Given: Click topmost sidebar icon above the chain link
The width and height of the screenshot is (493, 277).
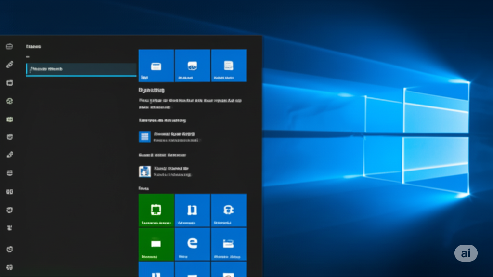Looking at the screenshot, I should coord(10,47).
